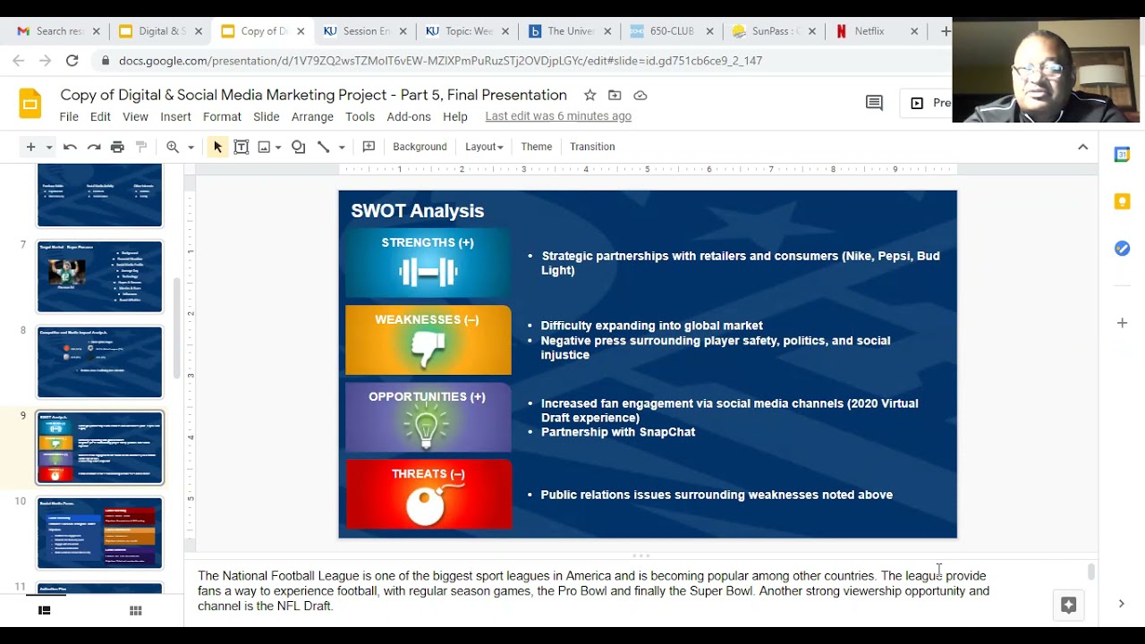
Task: Click the Insert image icon
Action: coord(264,147)
